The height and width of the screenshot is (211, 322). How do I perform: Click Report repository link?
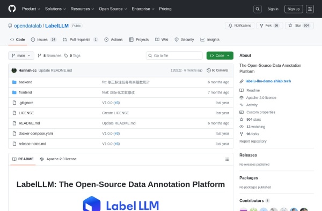coord(253,141)
